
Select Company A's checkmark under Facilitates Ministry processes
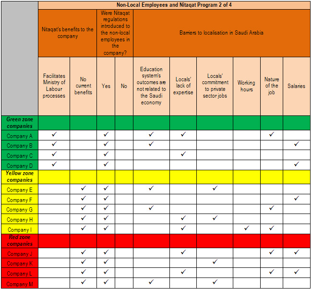pos(54,134)
